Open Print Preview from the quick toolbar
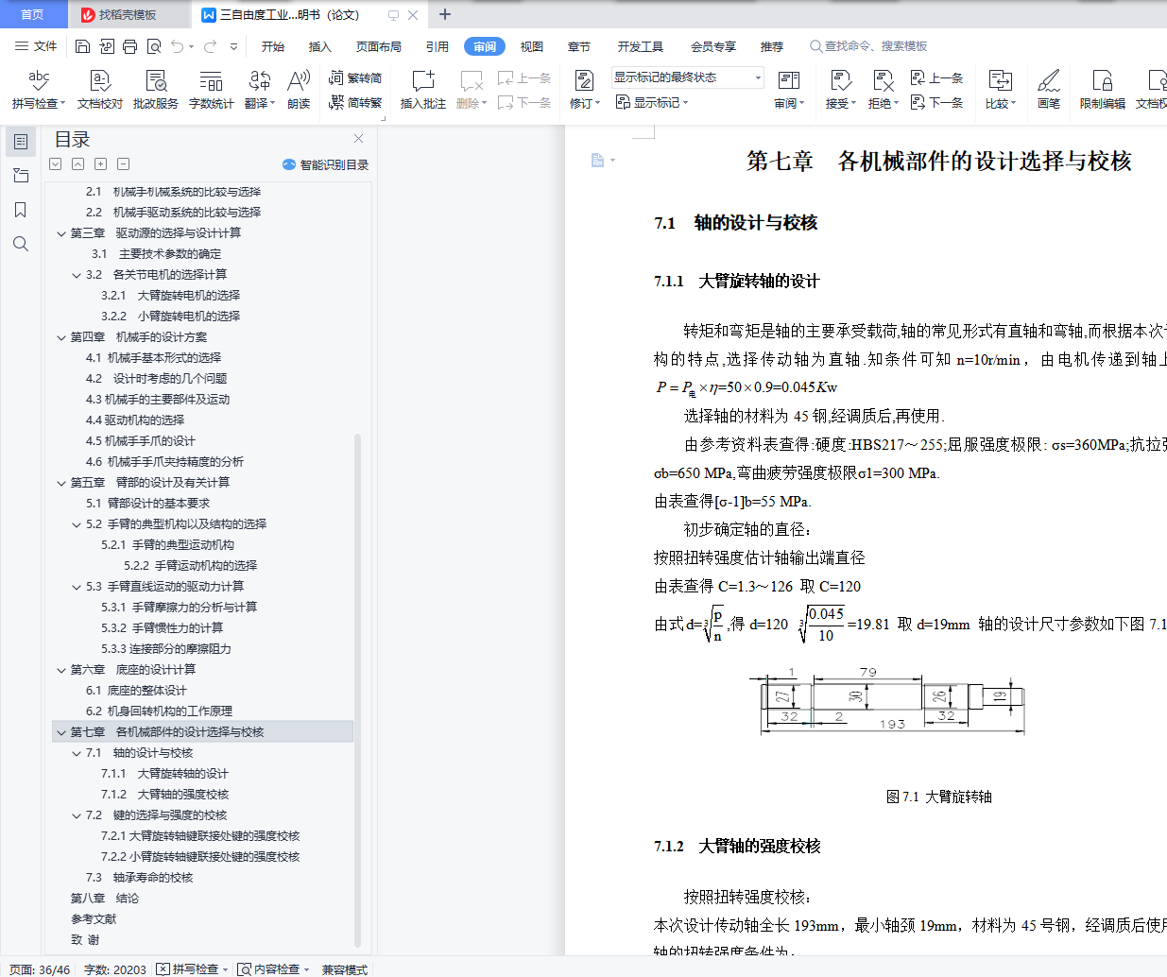The width and height of the screenshot is (1167, 977). click(x=153, y=46)
